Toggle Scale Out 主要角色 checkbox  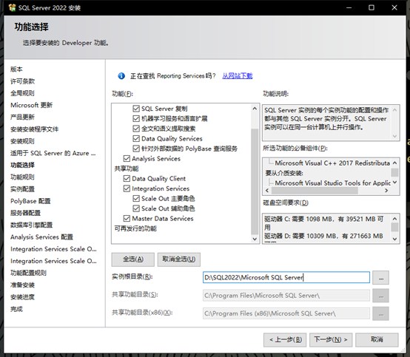click(136, 199)
